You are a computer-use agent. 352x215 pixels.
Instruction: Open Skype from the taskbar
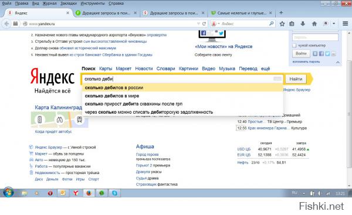115,193
